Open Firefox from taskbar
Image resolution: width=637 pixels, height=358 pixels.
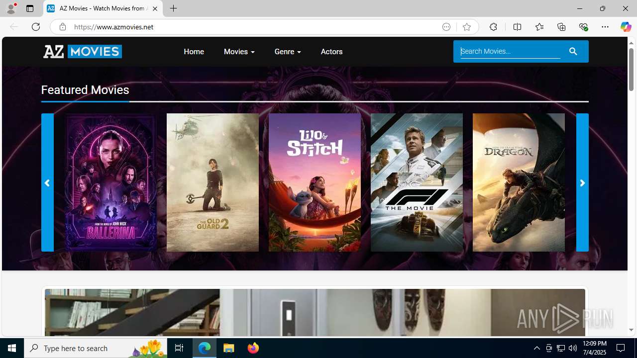pyautogui.click(x=253, y=348)
